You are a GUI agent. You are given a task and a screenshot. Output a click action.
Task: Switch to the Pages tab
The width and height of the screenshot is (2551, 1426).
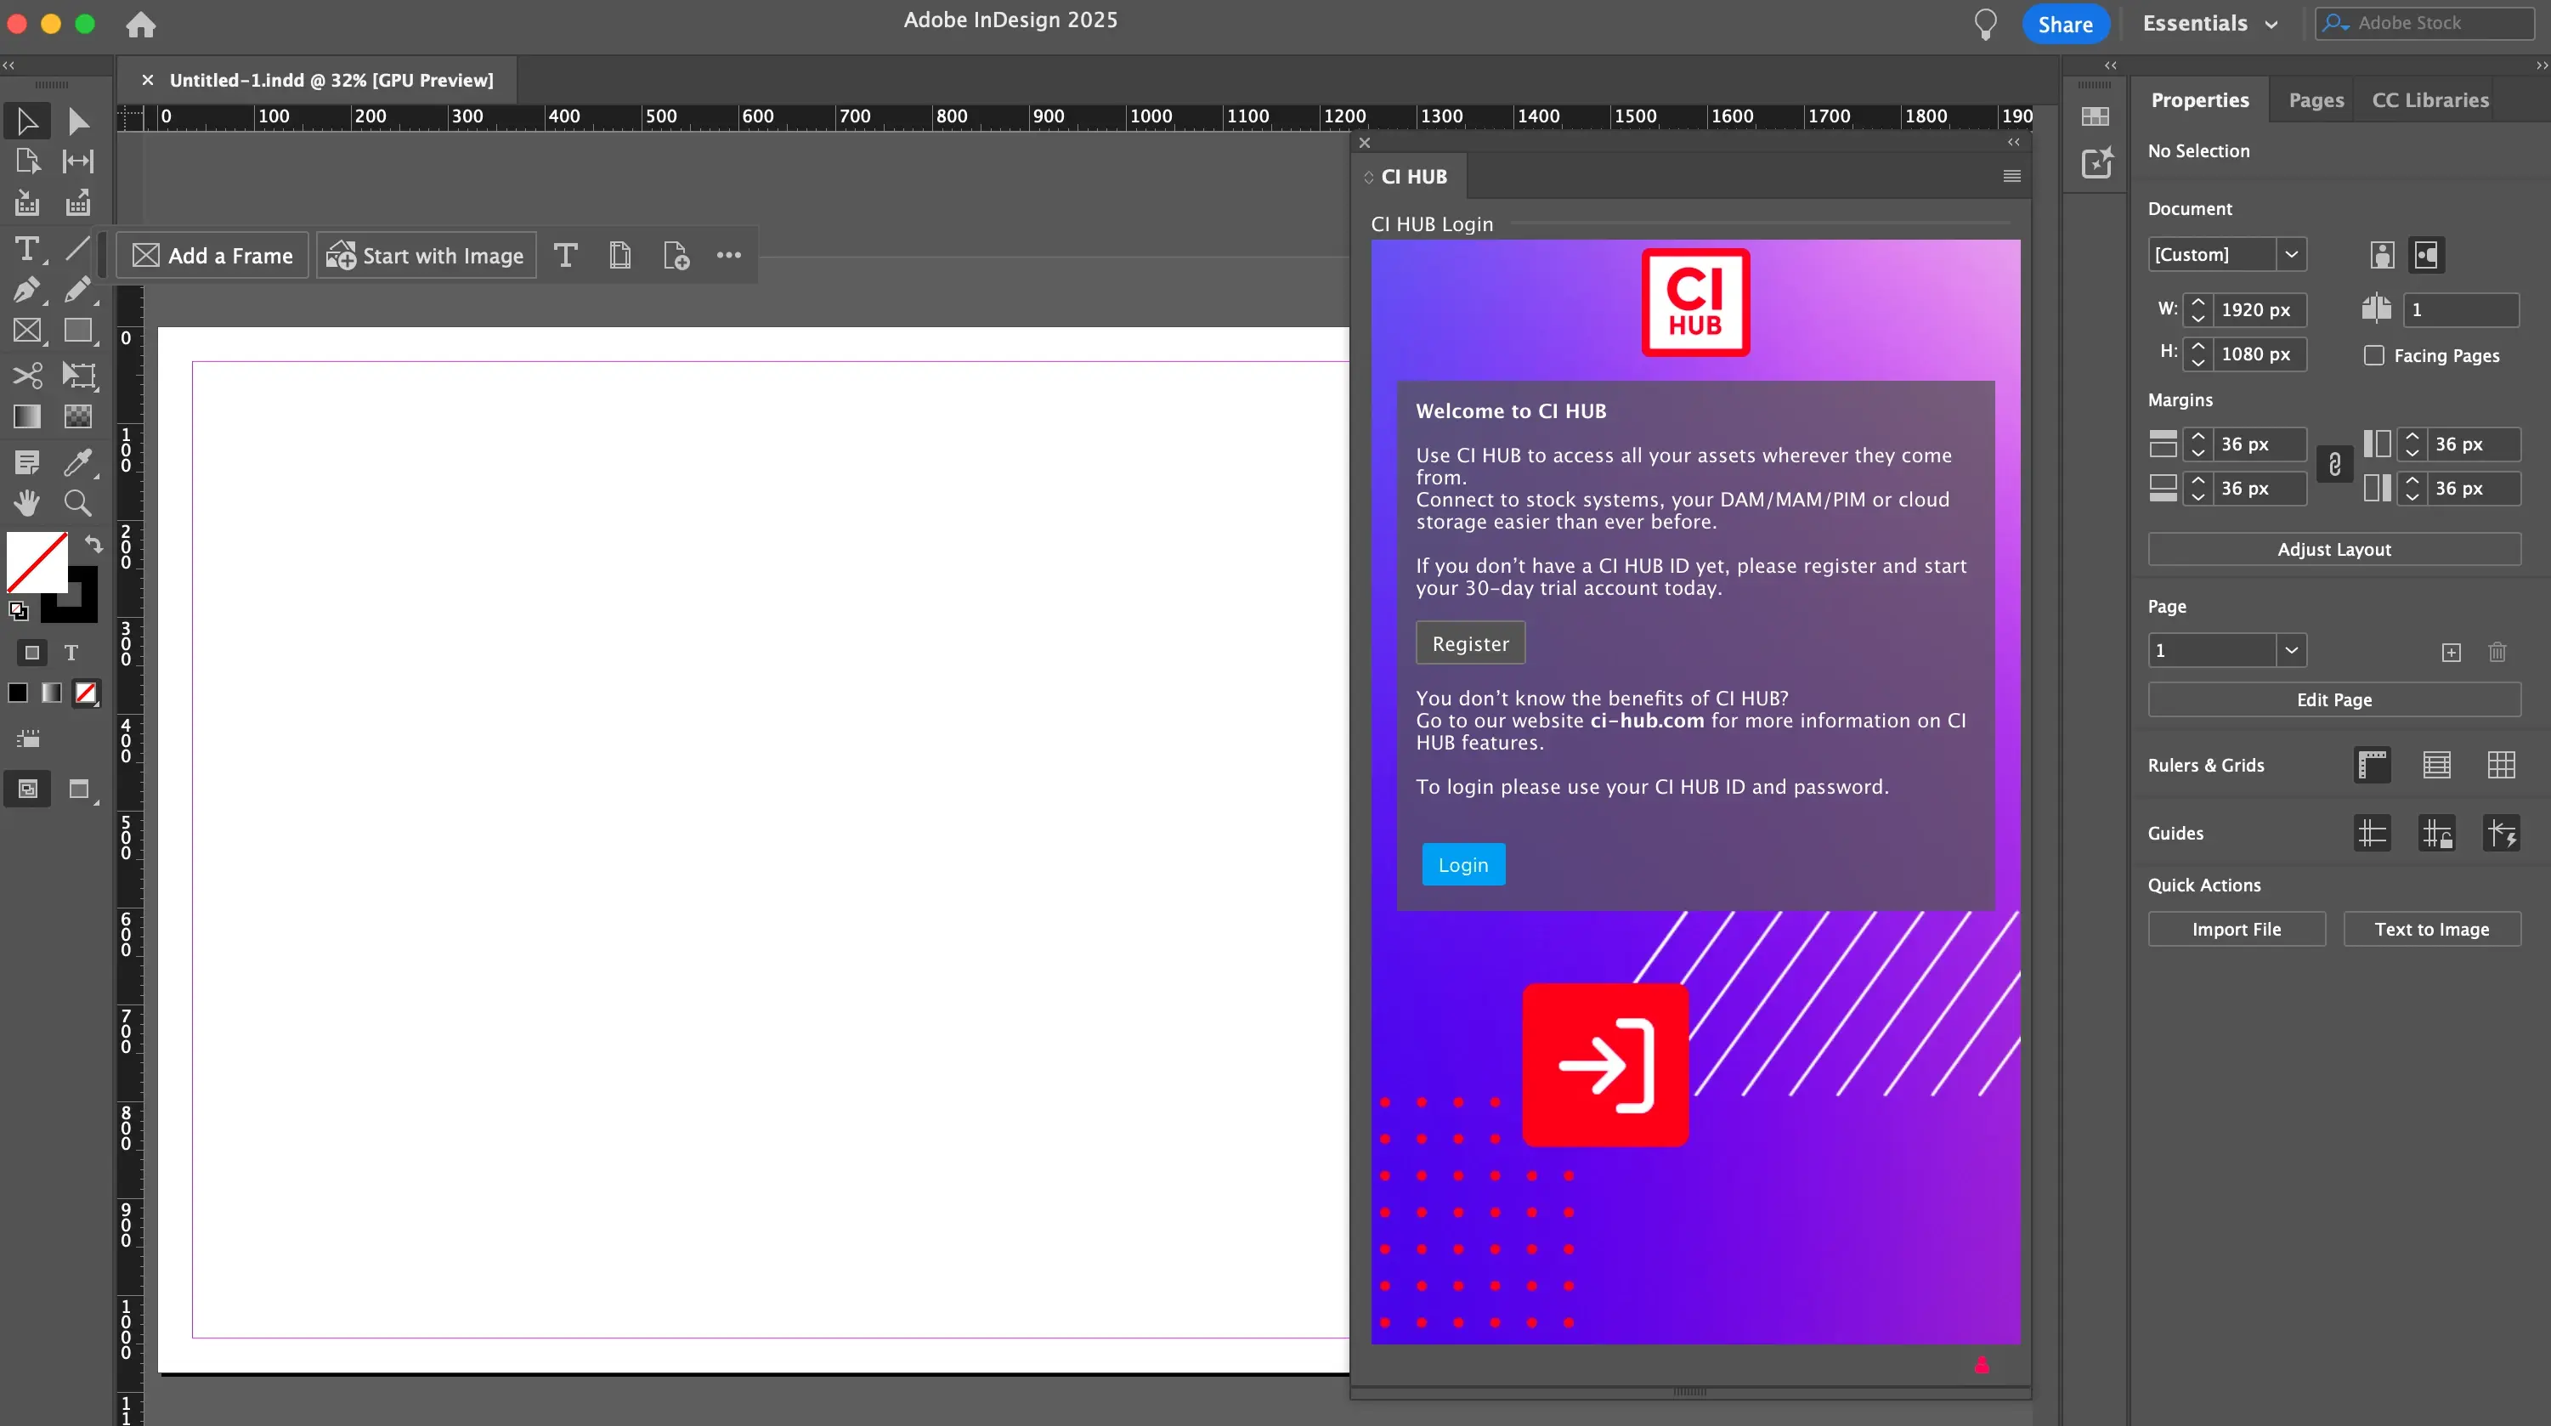point(2316,100)
